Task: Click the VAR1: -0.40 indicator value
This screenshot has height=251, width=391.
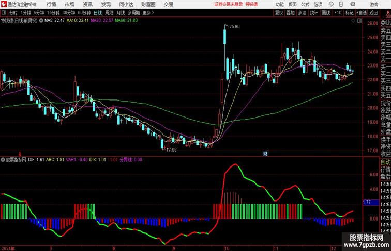Action: pos(77,160)
